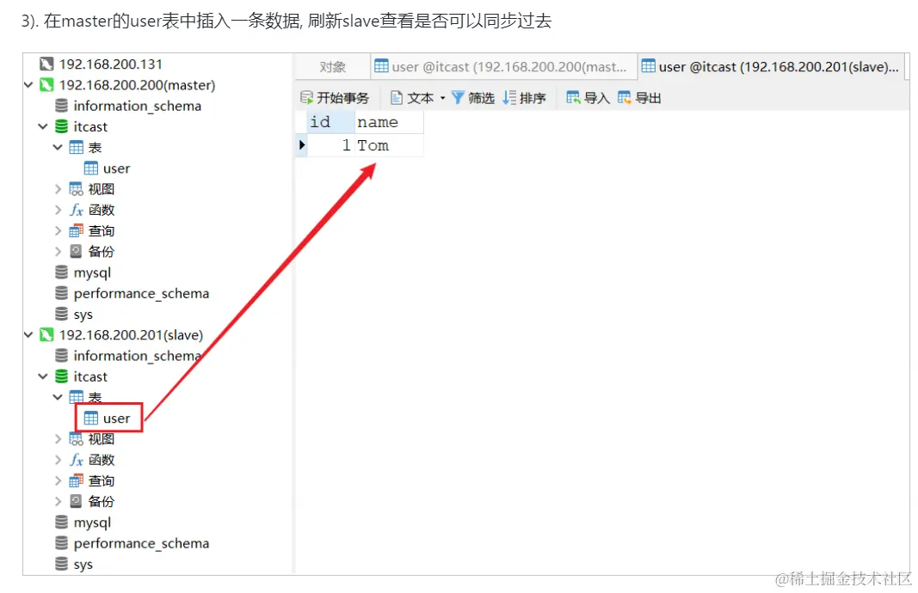Click the itcast database icon under master
This screenshot has width=918, height=593.
(x=61, y=126)
